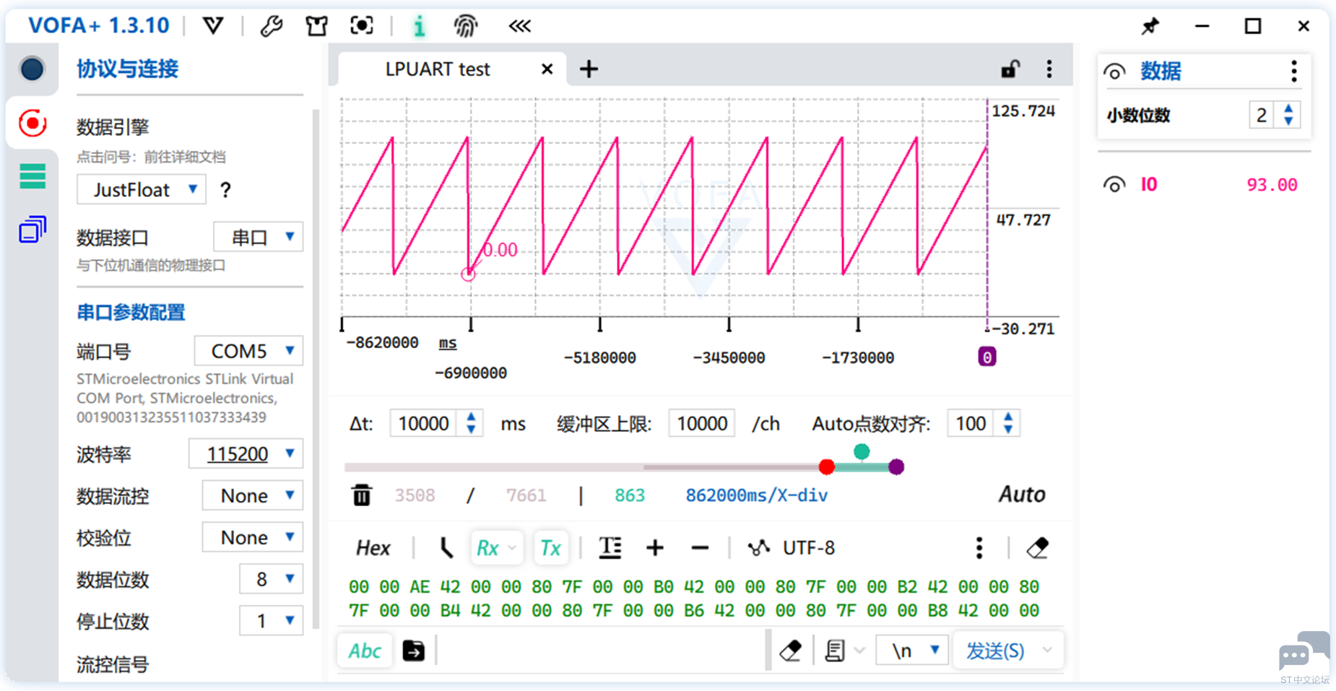Toggle Abc text send mode
The height and width of the screenshot is (691, 1336).
365,651
